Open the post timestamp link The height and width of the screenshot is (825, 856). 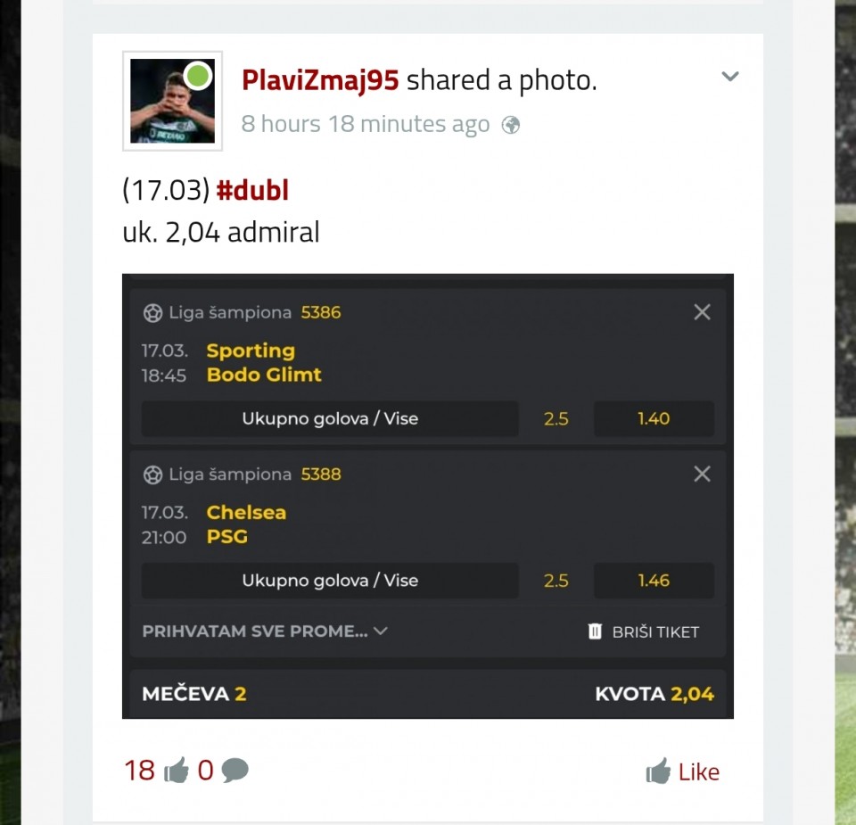coord(366,125)
